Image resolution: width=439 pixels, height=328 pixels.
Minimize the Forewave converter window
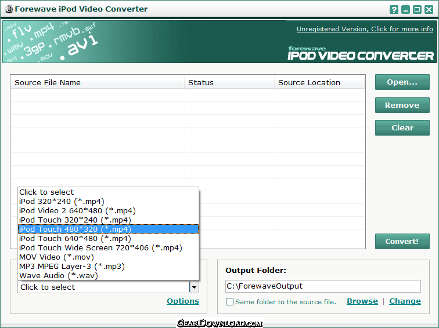tap(405, 10)
